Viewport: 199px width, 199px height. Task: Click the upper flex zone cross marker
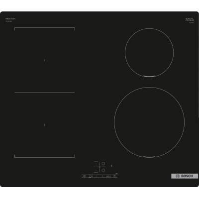click(44, 60)
